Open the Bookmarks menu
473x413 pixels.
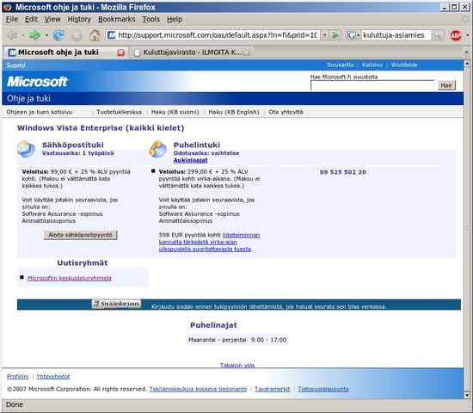[116, 19]
